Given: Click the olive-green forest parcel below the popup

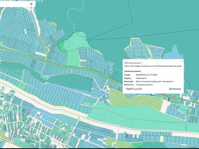Looking at the screenshot, I should point(136,100).
